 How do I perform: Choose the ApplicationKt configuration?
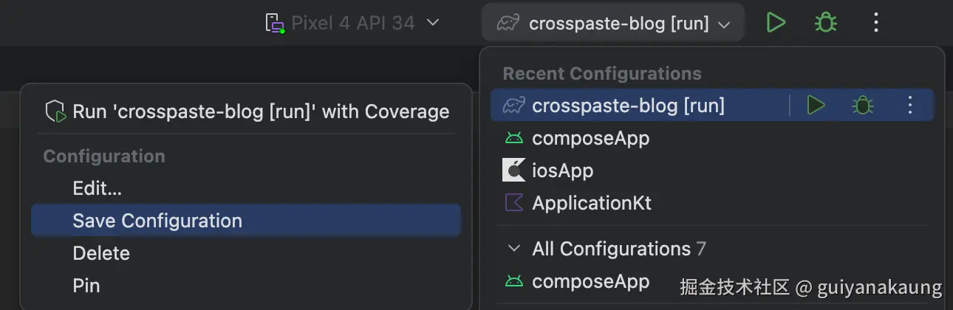[x=591, y=203]
